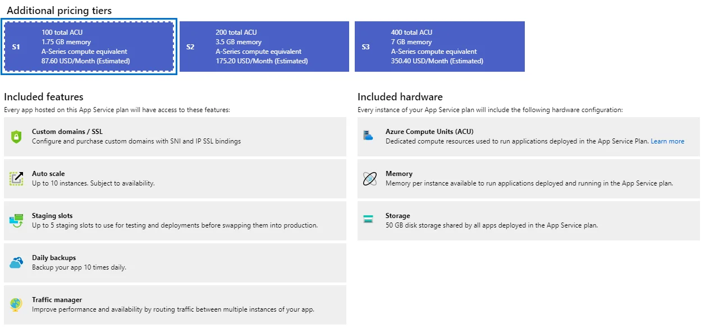Click the Staging slots icon
Screen dimensions: 705x329
16,220
